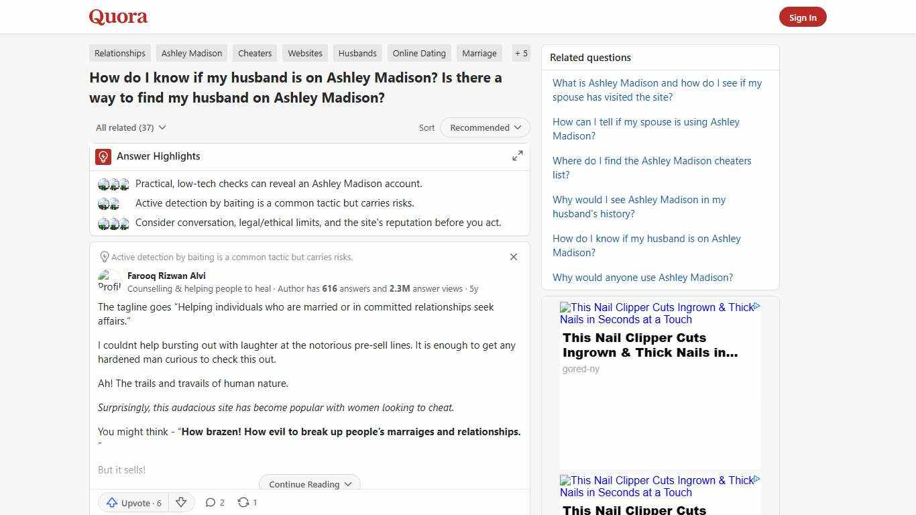Screen dimensions: 916x515
Task: Open the Recommended sort dropdown
Action: (x=484, y=127)
